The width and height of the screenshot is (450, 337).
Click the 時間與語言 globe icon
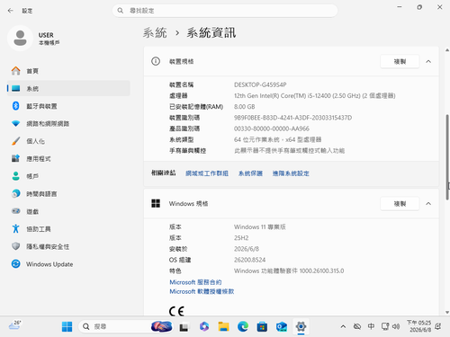[x=15, y=193]
